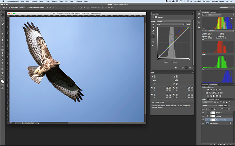Viewport: 235px width, 146px height.
Task: Toggle the Auto-Select checkbox
Action: [x=10, y=8]
